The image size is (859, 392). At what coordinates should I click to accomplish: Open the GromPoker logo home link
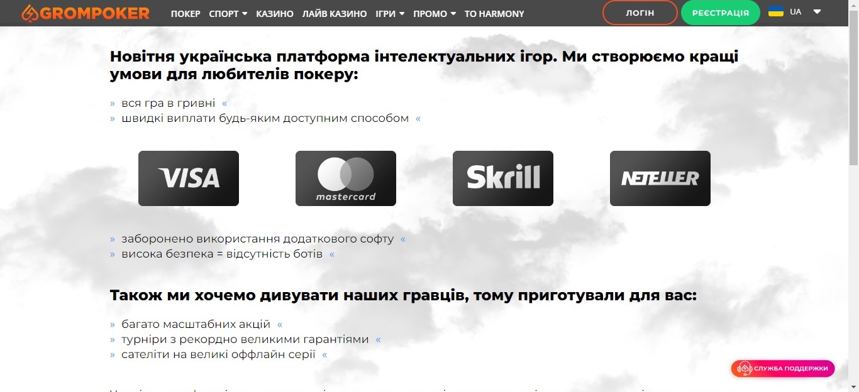coord(85,13)
